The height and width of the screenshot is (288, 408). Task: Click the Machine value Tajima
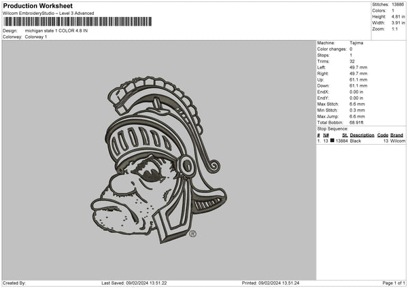[x=356, y=43]
